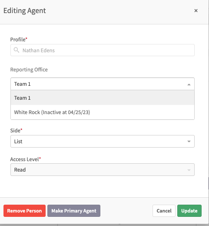
Task: Open the Access Level dropdown showing Read
Action: (x=103, y=170)
